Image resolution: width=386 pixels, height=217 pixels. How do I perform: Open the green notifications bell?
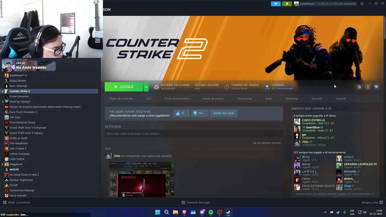coord(287,4)
